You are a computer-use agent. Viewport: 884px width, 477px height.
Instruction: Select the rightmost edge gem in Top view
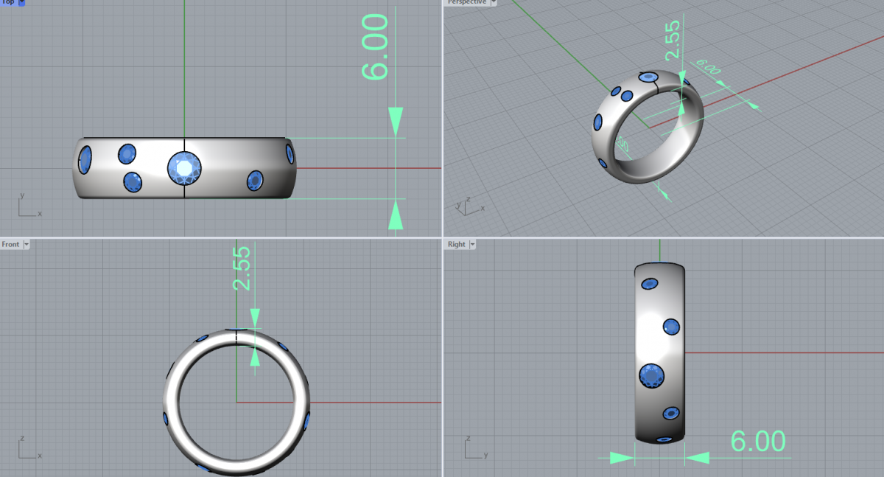point(290,153)
